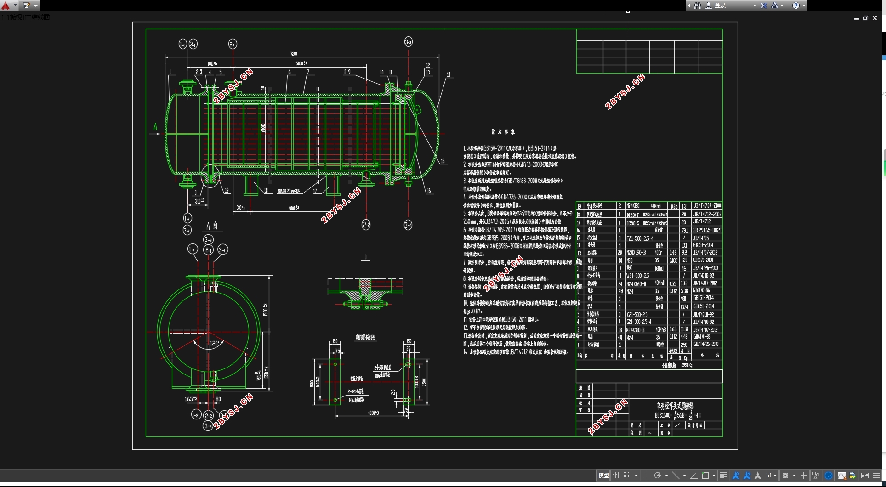Toggle polar tracking in status bar
This screenshot has width=886, height=487.
click(x=658, y=476)
